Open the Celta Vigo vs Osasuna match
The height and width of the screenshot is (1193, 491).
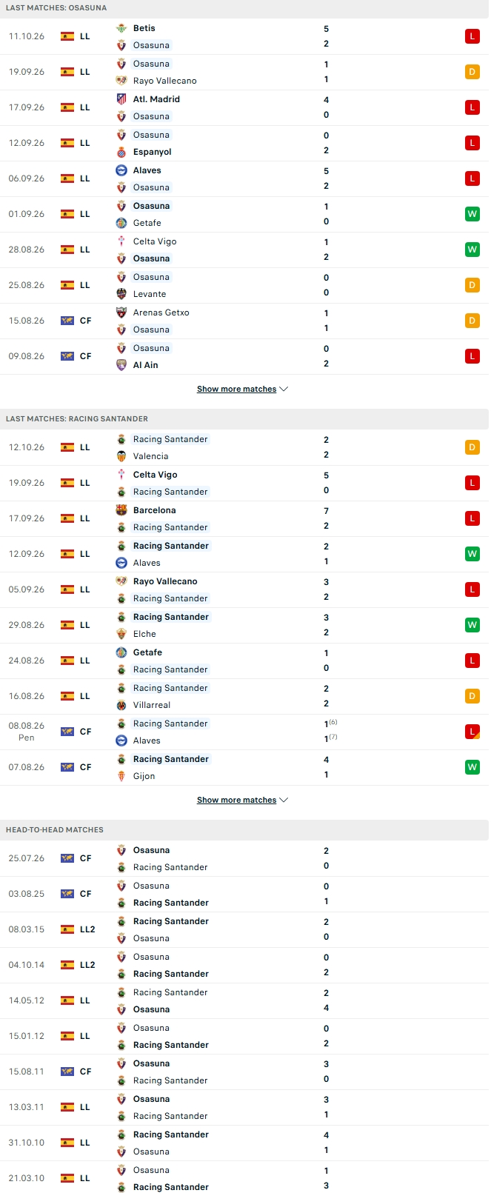tap(244, 250)
